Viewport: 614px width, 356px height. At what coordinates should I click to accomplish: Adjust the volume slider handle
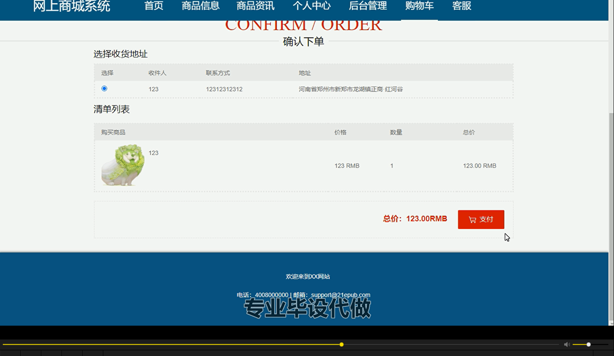coord(588,344)
